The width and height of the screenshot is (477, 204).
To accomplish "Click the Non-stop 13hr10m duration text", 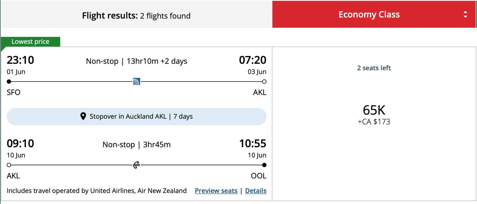I will tap(136, 61).
